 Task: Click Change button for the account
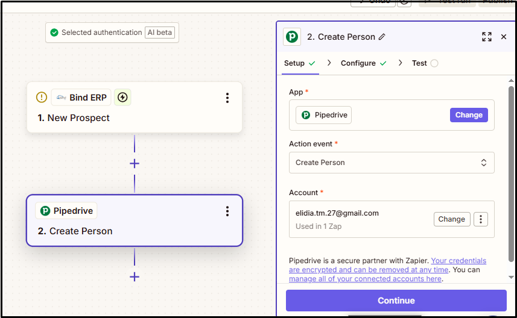tap(451, 219)
